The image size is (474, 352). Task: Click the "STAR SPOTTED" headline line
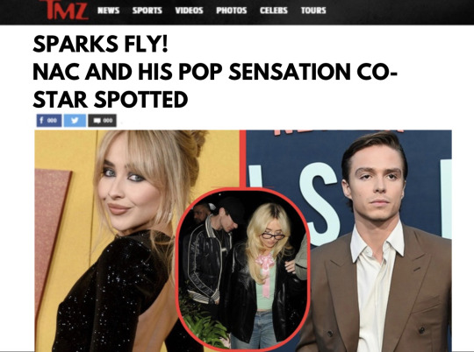point(111,100)
